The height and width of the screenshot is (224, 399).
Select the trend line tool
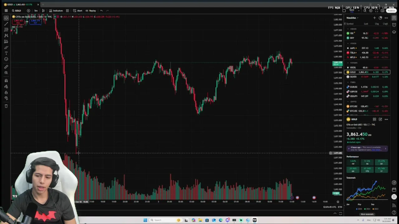pos(6,24)
